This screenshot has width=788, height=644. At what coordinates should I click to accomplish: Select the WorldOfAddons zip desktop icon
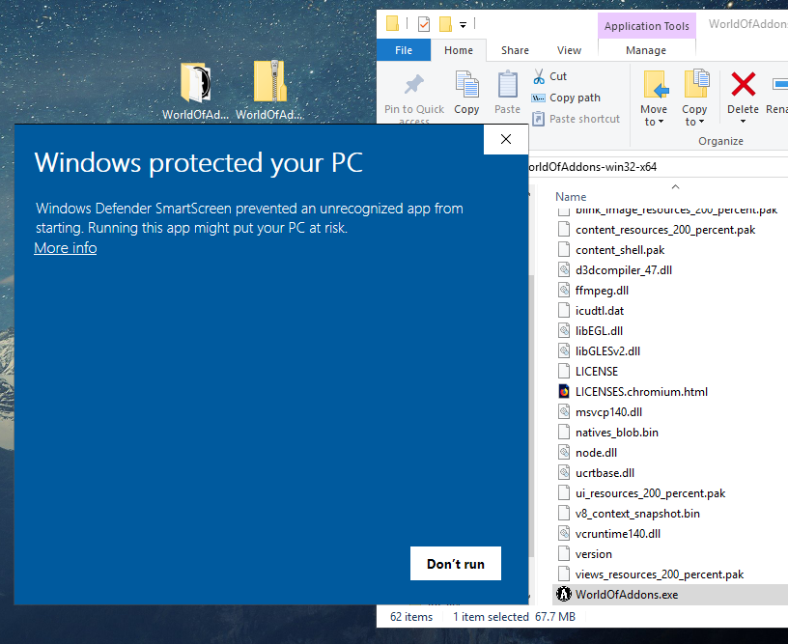[x=269, y=91]
